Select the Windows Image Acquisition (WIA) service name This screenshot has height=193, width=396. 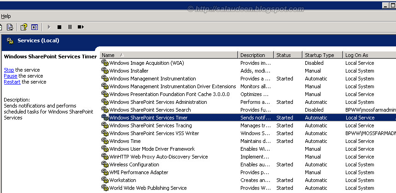(146, 63)
